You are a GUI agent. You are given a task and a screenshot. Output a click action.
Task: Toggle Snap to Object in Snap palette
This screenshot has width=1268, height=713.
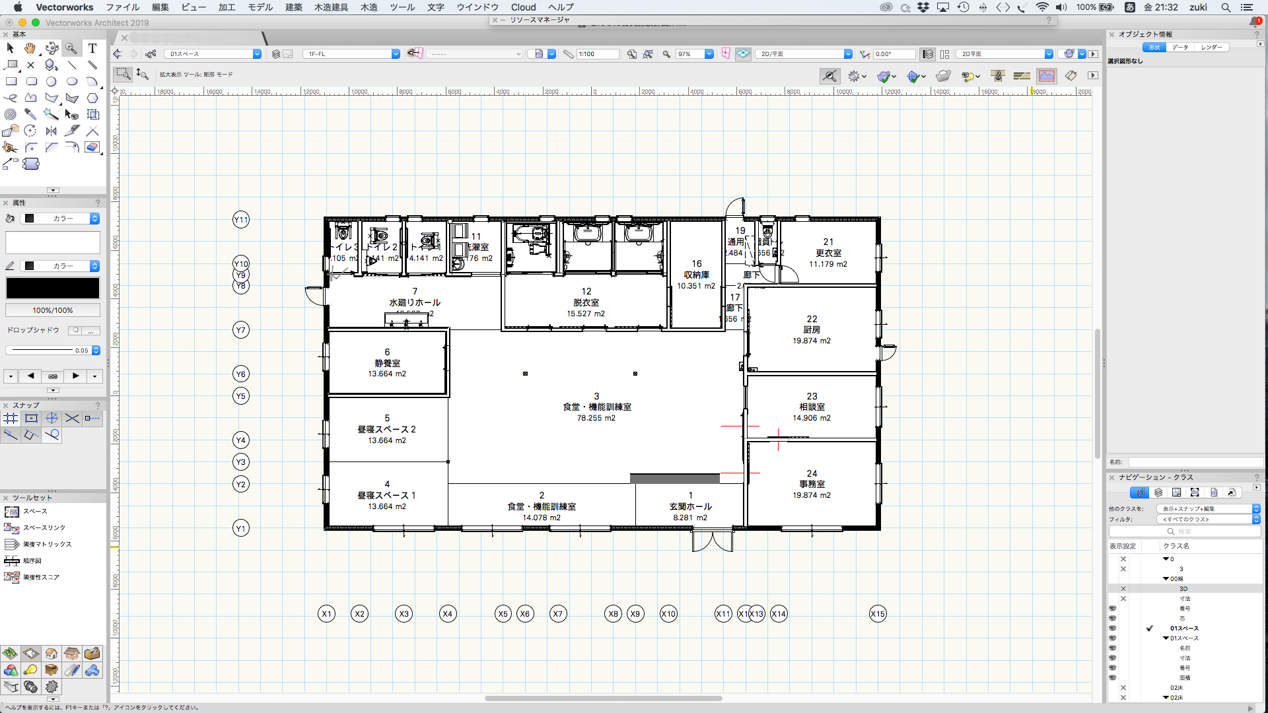pyautogui.click(x=31, y=418)
